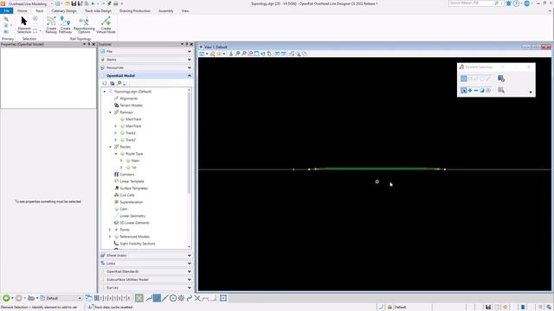Image resolution: width=554 pixels, height=311 pixels.
Task: Click the Create Virtual Node tool
Action: click(x=106, y=25)
